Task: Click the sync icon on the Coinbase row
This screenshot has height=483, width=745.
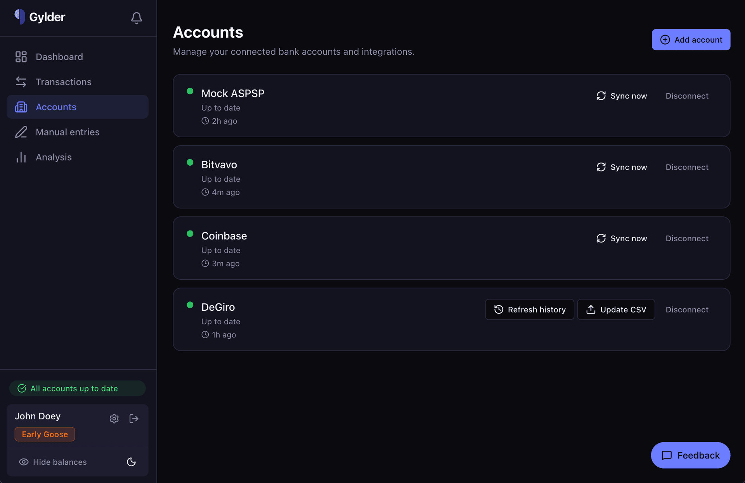Action: point(601,238)
